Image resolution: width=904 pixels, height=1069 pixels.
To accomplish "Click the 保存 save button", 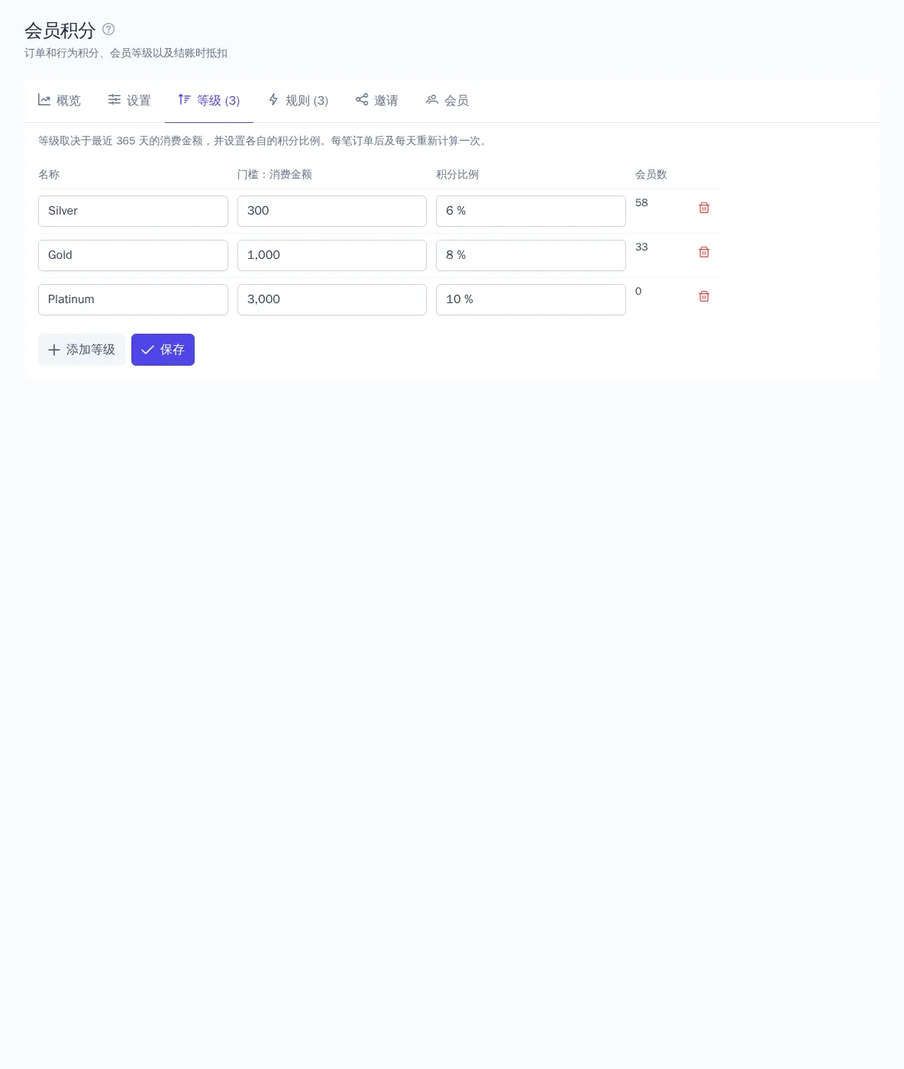I will pyautogui.click(x=163, y=350).
